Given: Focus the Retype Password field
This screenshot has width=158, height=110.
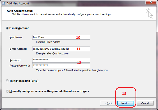Looking at the screenshot, I should point(61,66).
